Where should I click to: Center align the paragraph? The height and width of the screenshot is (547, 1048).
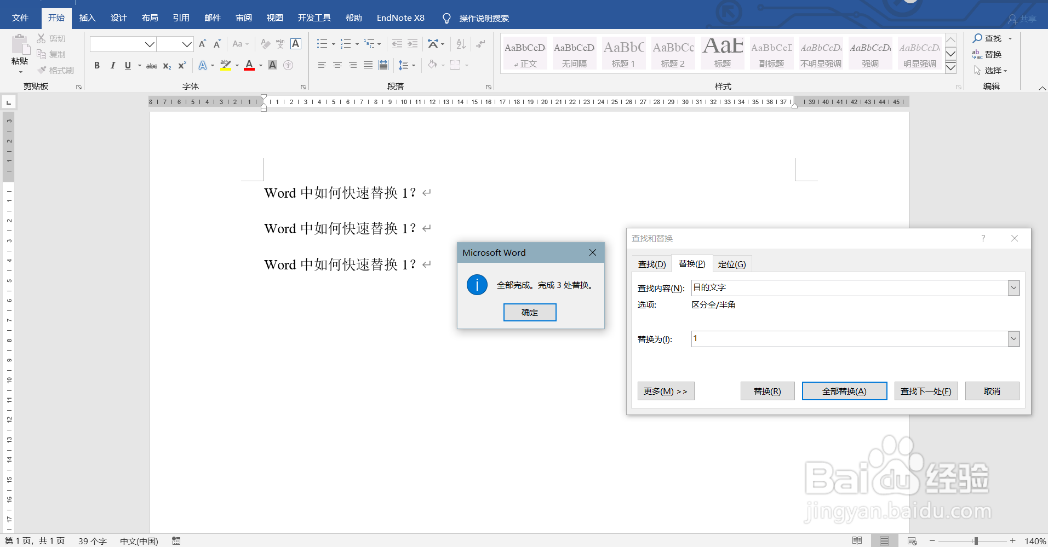[x=337, y=65]
